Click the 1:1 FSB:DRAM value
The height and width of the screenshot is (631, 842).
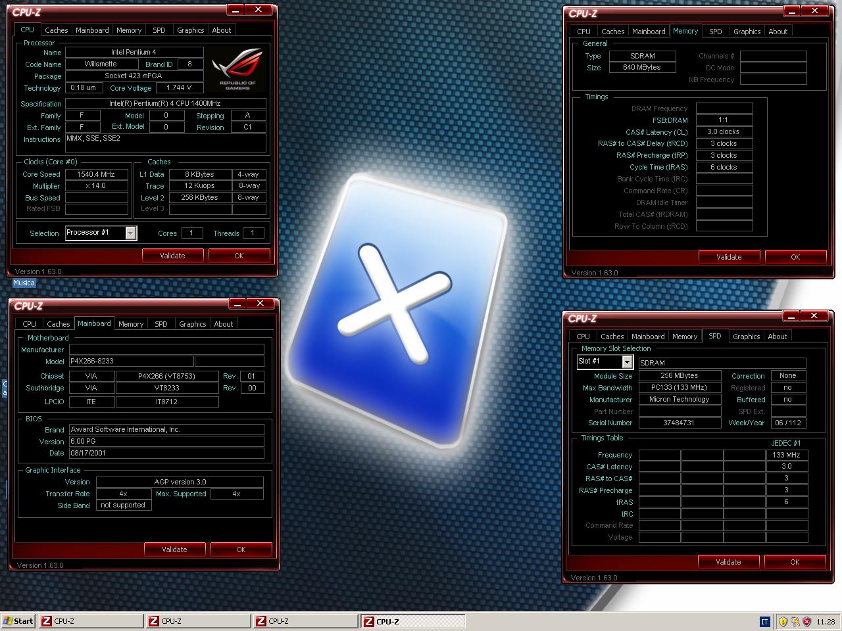(x=724, y=120)
